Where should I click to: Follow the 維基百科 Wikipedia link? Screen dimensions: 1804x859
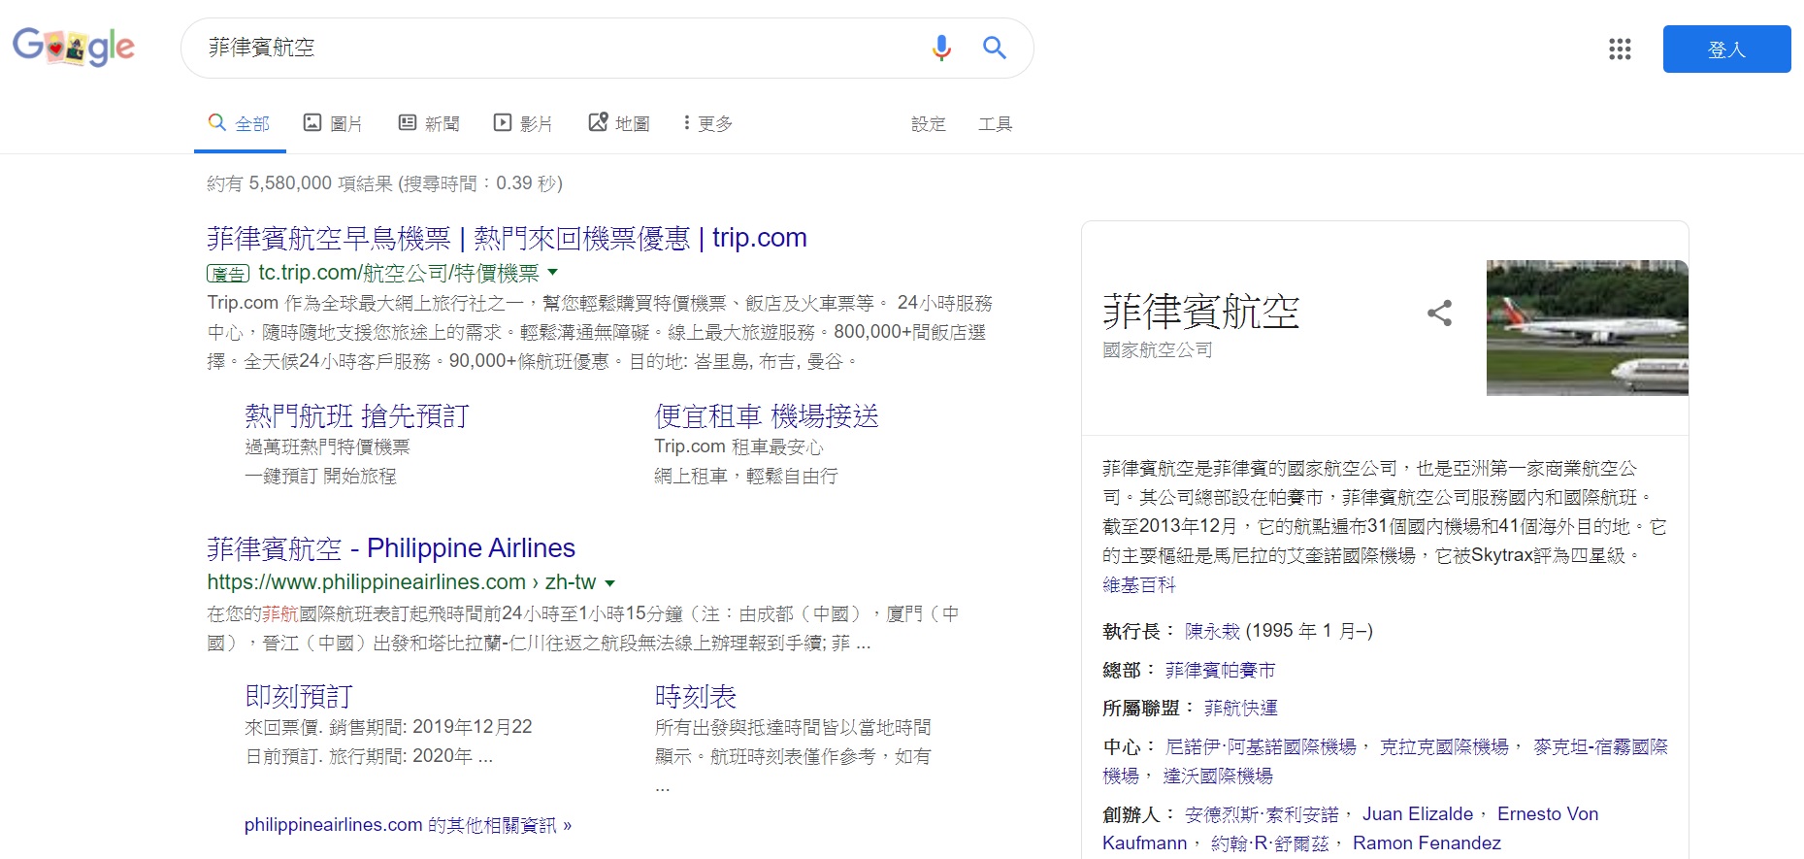point(1138,585)
